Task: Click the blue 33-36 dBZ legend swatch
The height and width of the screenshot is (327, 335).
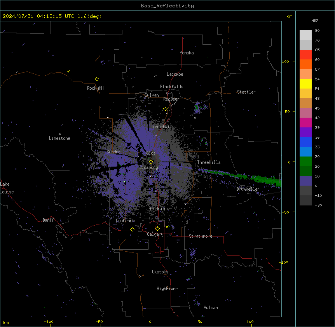Action: pyautogui.click(x=305, y=142)
